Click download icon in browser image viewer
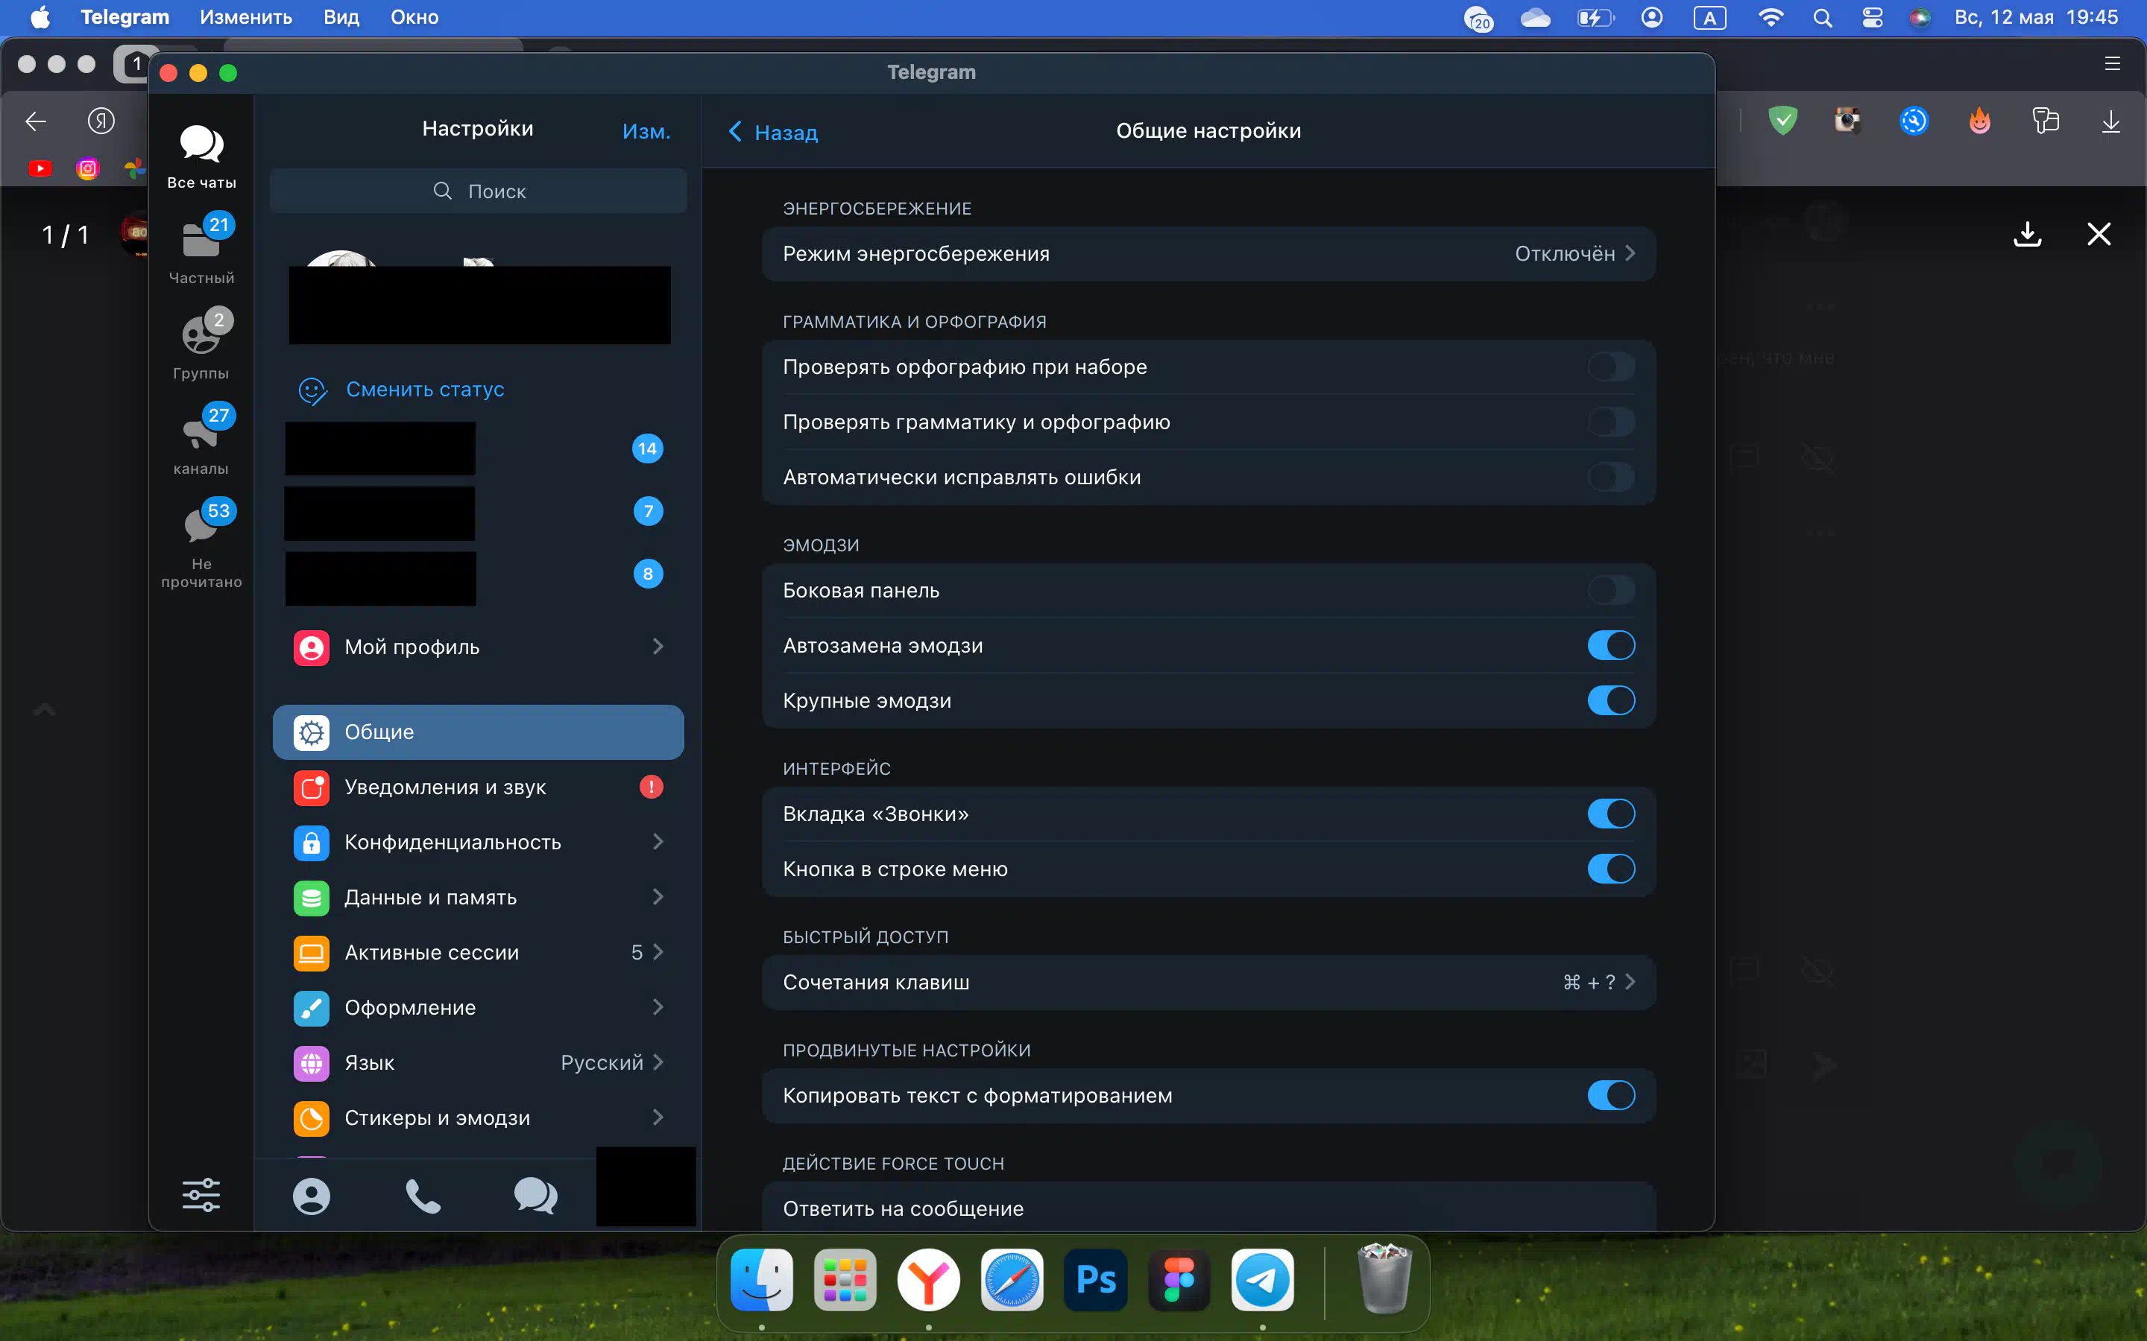The width and height of the screenshot is (2147, 1341). tap(2027, 234)
